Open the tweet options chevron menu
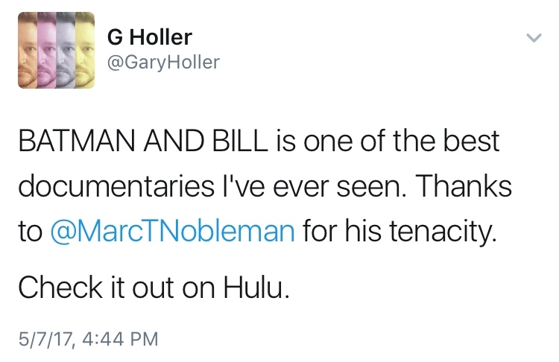This screenshot has height=362, width=559. 534,36
